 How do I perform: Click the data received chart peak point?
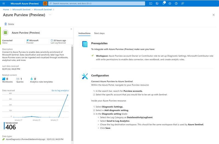pyautogui.click(x=68, y=95)
